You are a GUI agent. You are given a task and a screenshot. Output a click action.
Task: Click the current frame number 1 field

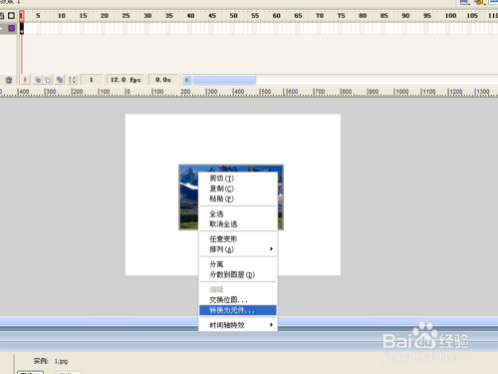(92, 80)
